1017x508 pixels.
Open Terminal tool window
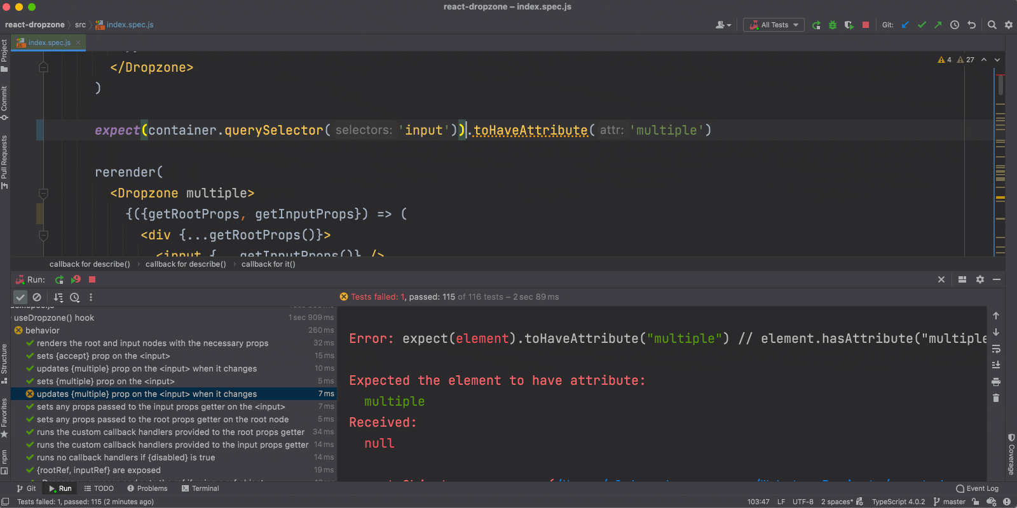pyautogui.click(x=200, y=488)
